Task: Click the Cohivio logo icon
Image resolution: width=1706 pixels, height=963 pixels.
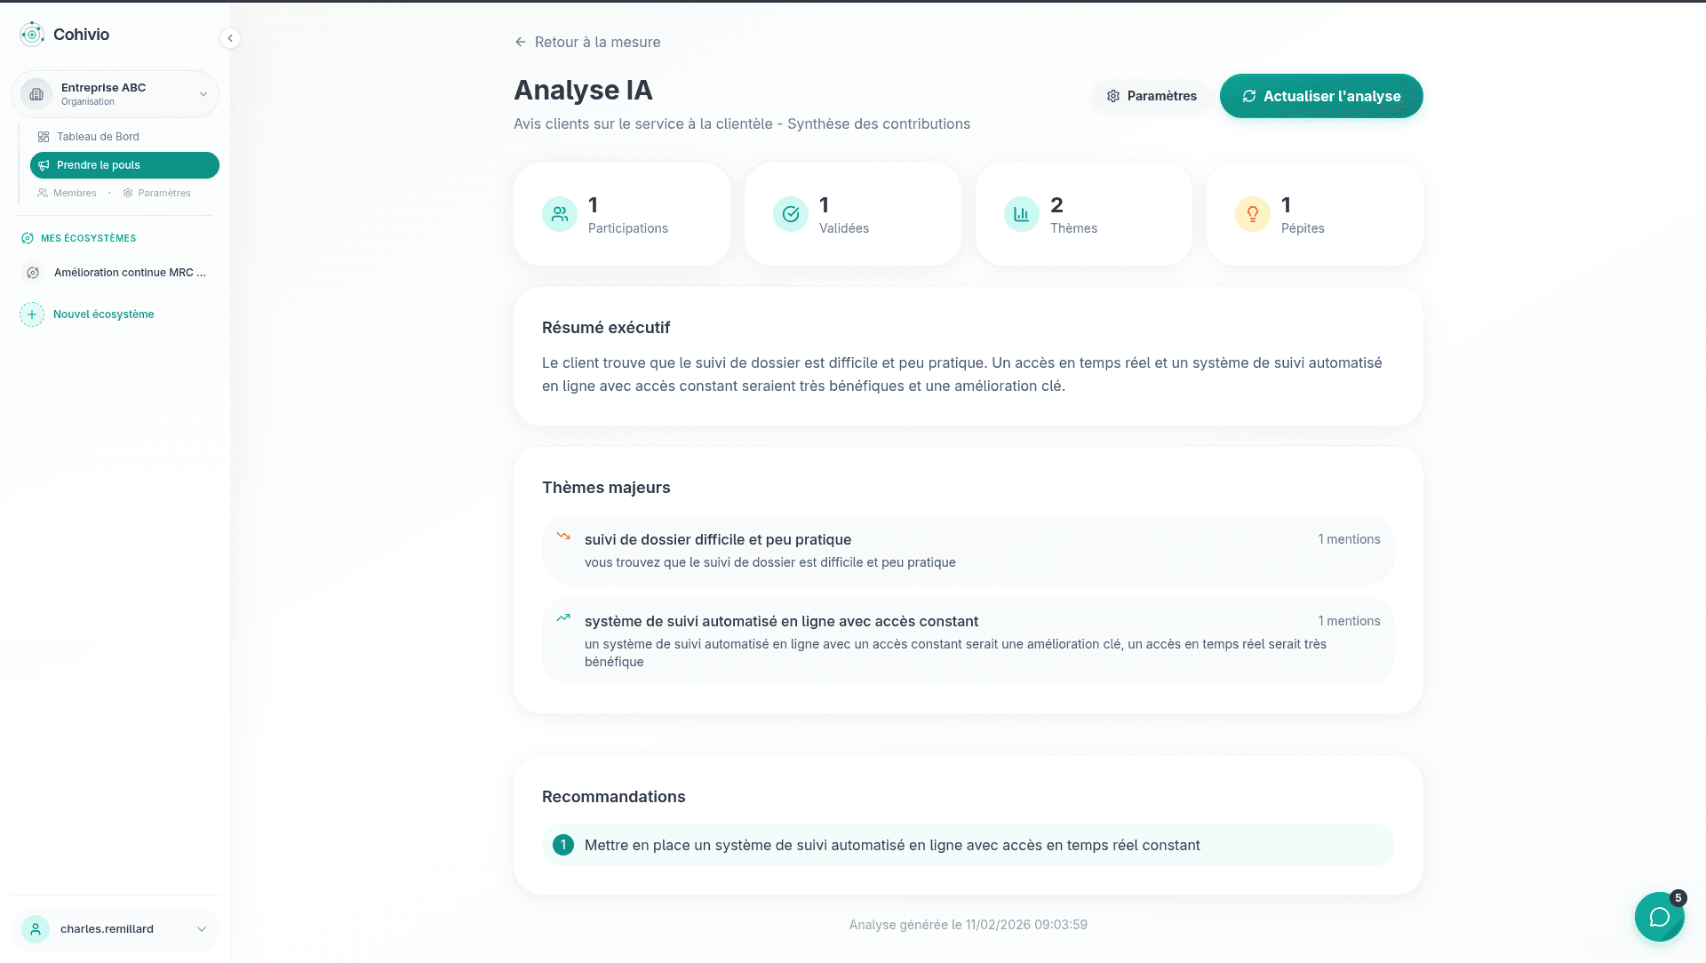Action: tap(33, 34)
